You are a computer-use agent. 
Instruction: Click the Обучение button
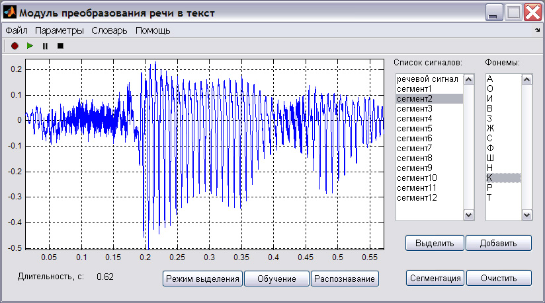(276, 279)
